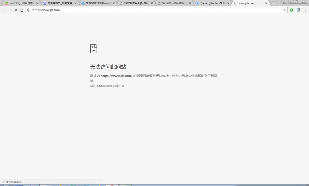The width and height of the screenshot is (309, 186).
Task: Open the Chrome three-dot menu
Action: [305, 10]
